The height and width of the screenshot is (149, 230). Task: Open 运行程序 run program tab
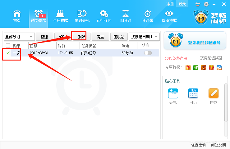pos(104,16)
